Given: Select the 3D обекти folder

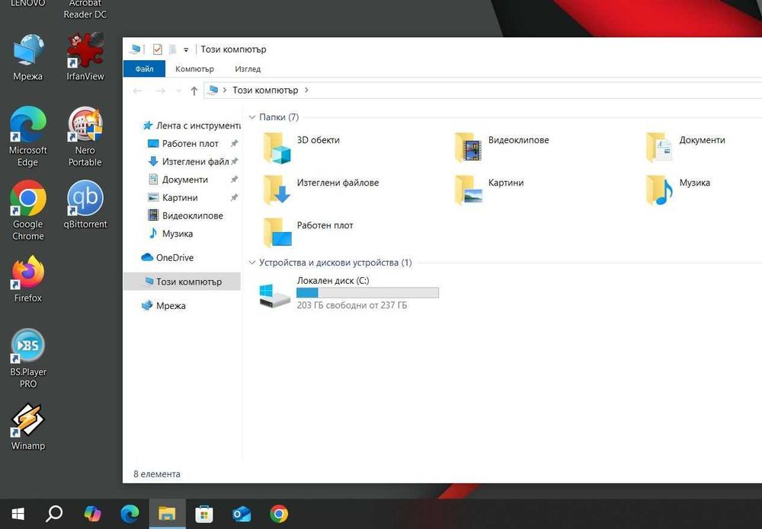Looking at the screenshot, I should (301, 148).
